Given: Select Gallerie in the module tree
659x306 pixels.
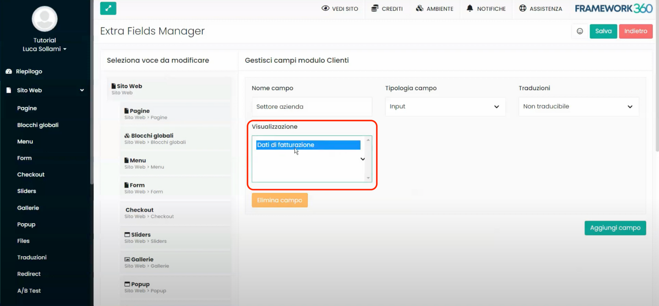Looking at the screenshot, I should pyautogui.click(x=142, y=260).
